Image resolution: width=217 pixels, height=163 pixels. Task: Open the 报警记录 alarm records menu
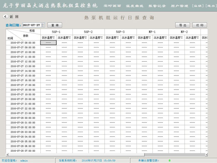tap(157, 6)
